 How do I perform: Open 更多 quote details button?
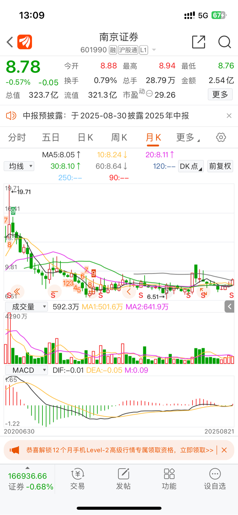tap(220, 94)
